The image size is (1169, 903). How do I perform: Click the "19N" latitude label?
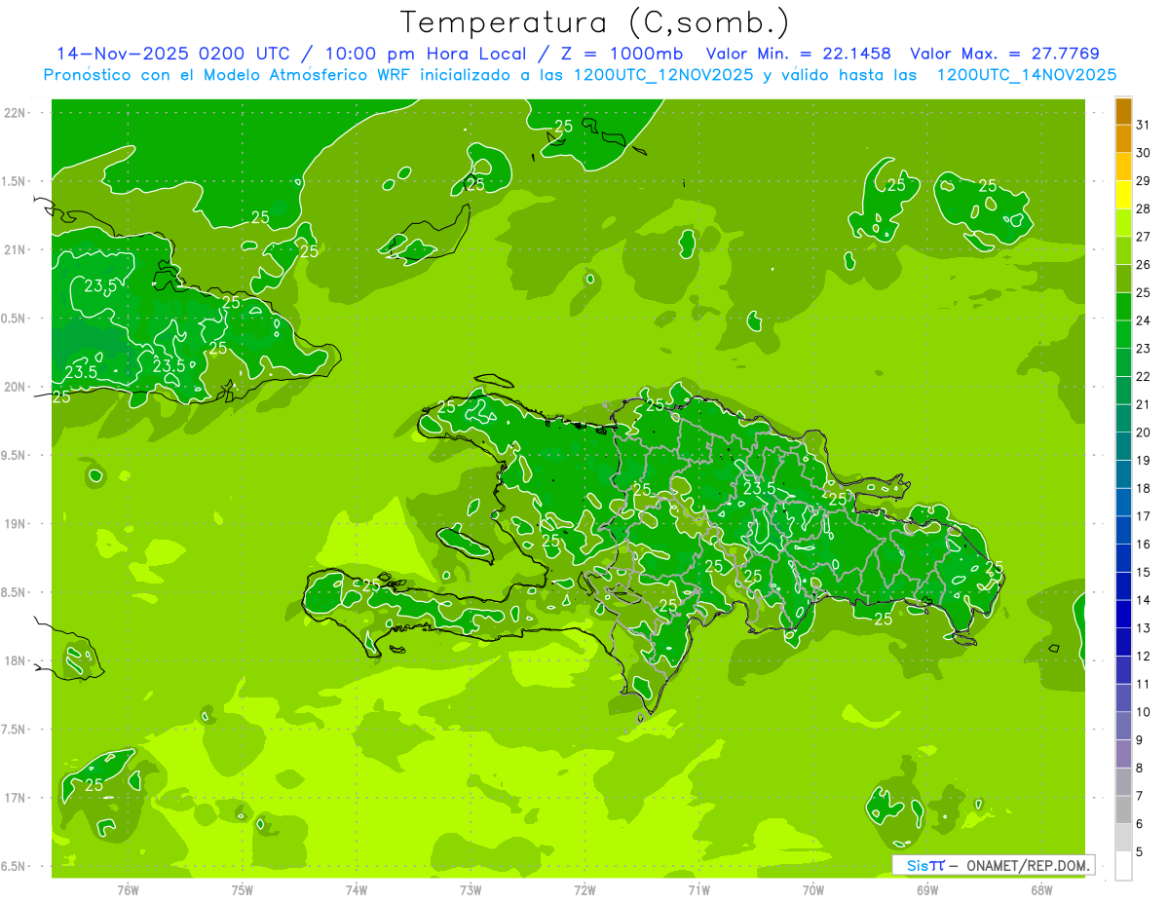coord(16,524)
